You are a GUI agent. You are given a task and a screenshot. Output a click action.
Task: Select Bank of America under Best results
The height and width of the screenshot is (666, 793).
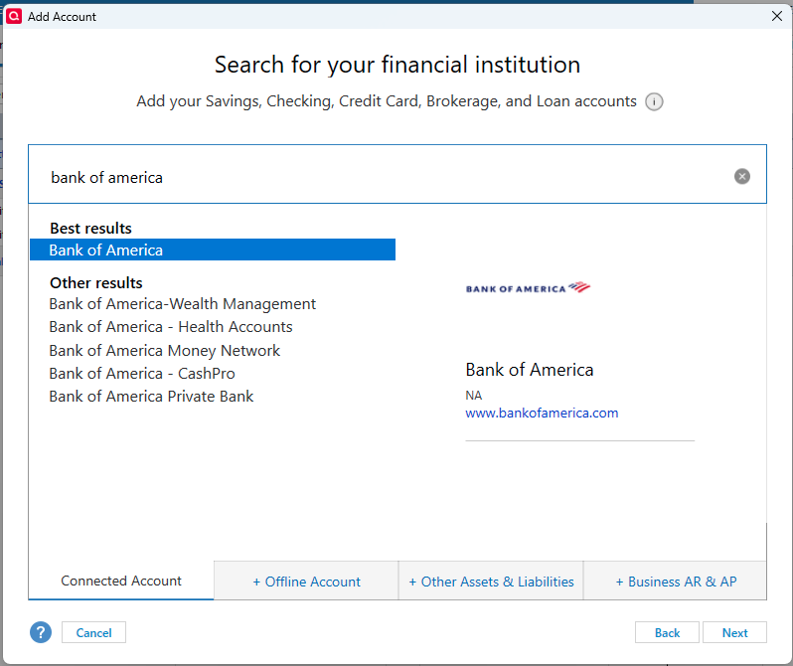[x=213, y=250]
